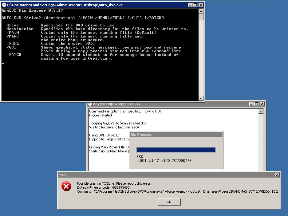
Task: Maximize the auto_dvd.exe console window
Action: 195,5
